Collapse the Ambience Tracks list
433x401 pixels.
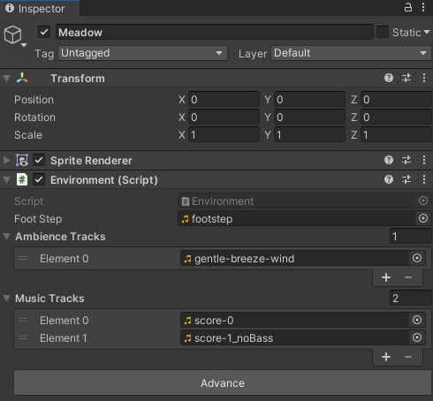tap(6, 237)
